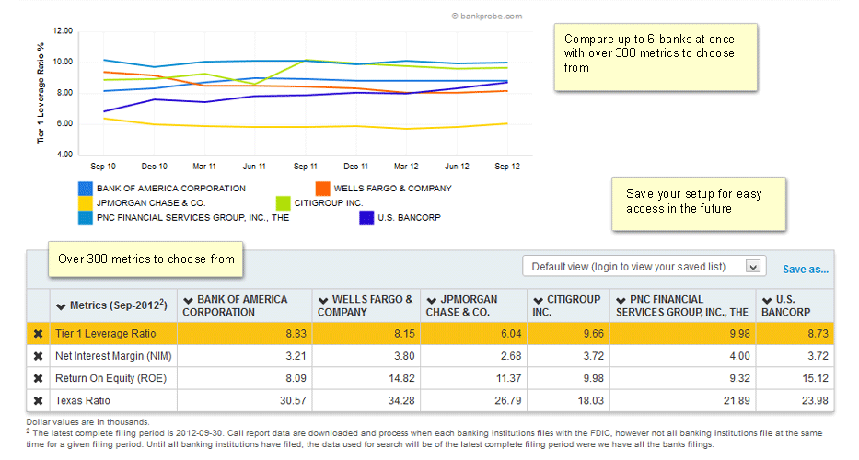Image resolution: width=859 pixels, height=460 pixels.
Task: Open the Default view saved list dropdown
Action: (x=753, y=267)
